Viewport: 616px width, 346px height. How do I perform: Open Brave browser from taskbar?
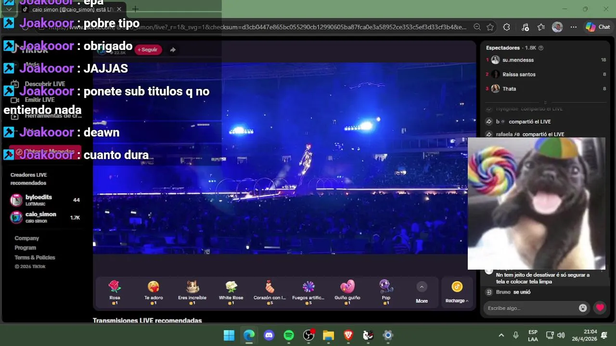pos(348,335)
